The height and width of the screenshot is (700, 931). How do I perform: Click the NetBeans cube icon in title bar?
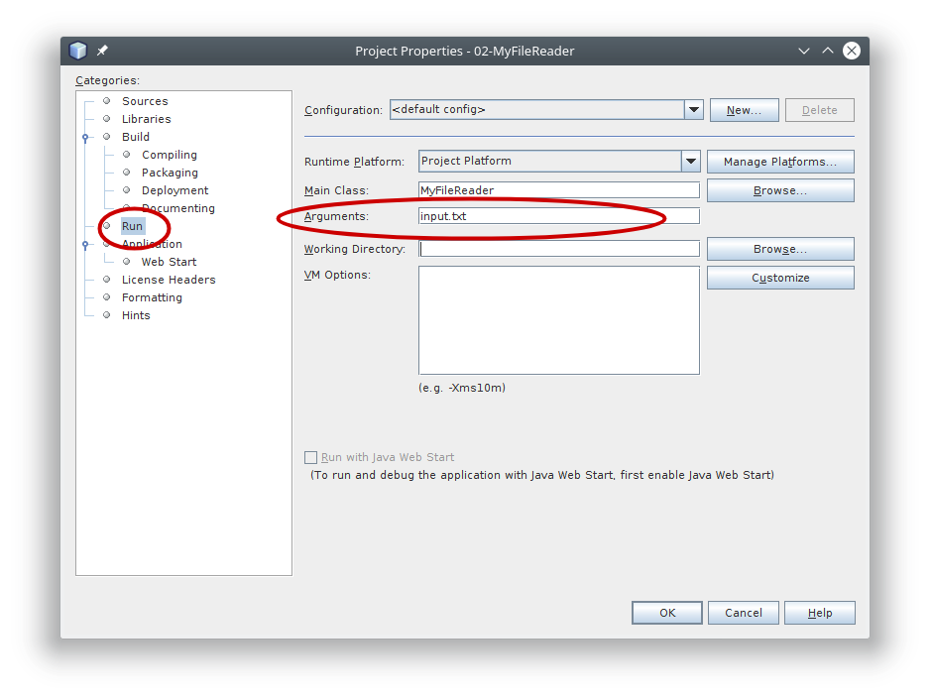pyautogui.click(x=78, y=51)
